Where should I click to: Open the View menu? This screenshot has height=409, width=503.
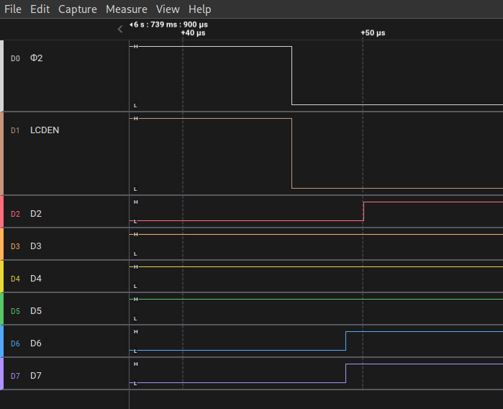point(168,9)
